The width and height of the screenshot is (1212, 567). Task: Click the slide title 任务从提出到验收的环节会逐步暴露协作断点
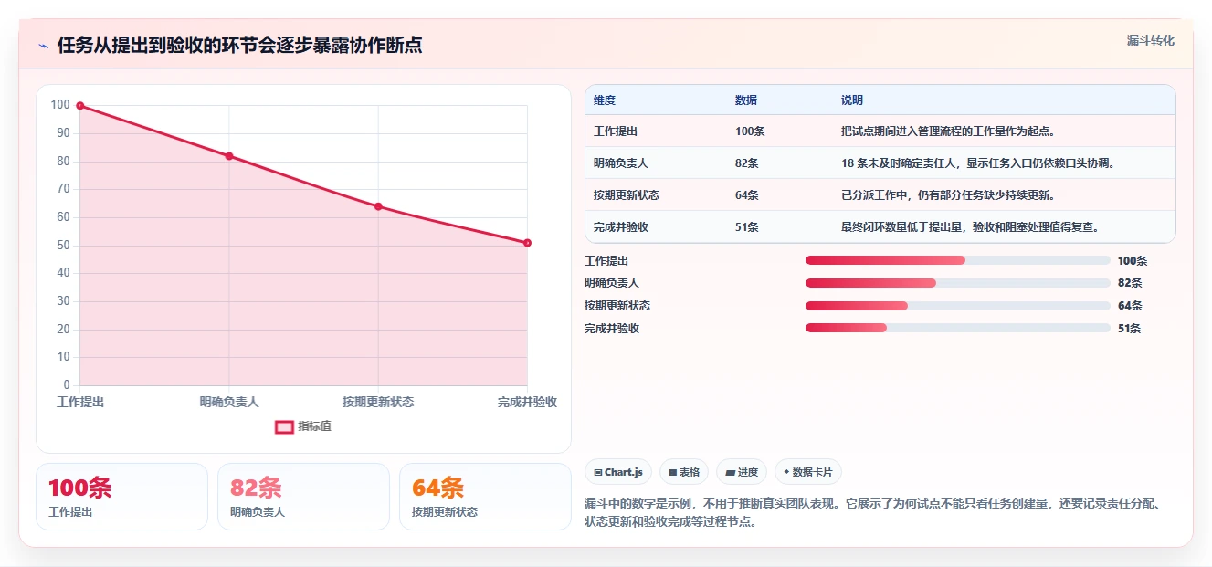[x=239, y=46]
